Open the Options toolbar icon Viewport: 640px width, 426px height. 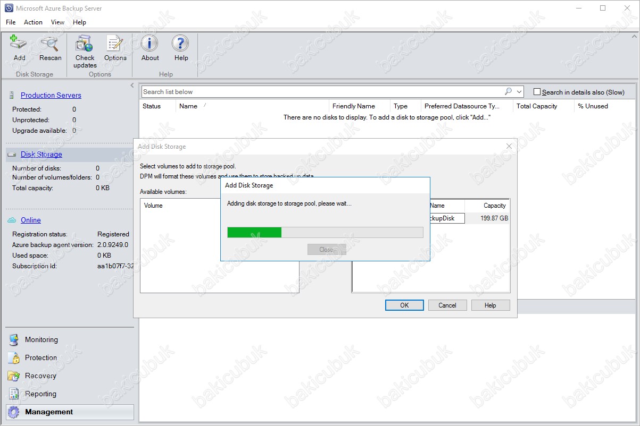(x=115, y=44)
